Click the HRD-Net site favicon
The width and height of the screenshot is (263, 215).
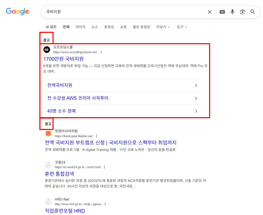tap(48, 202)
